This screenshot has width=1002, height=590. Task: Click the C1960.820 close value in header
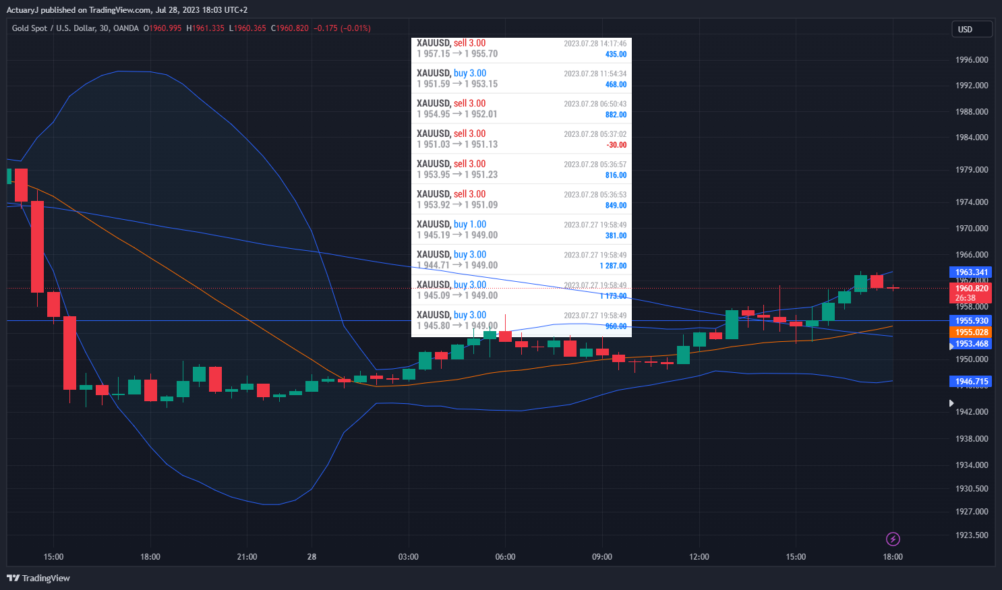pyautogui.click(x=290, y=28)
